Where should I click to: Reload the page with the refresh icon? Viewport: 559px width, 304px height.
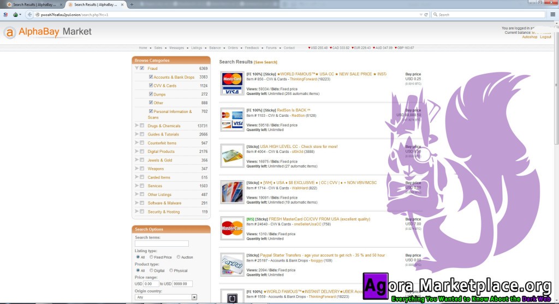pos(426,15)
